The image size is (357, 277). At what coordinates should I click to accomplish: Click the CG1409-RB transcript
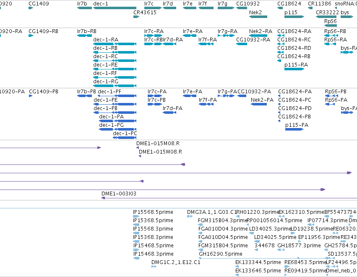pos(31,36)
